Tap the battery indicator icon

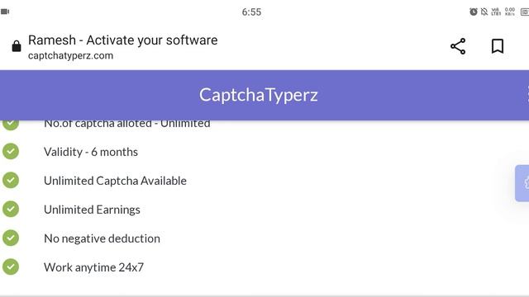pos(525,12)
